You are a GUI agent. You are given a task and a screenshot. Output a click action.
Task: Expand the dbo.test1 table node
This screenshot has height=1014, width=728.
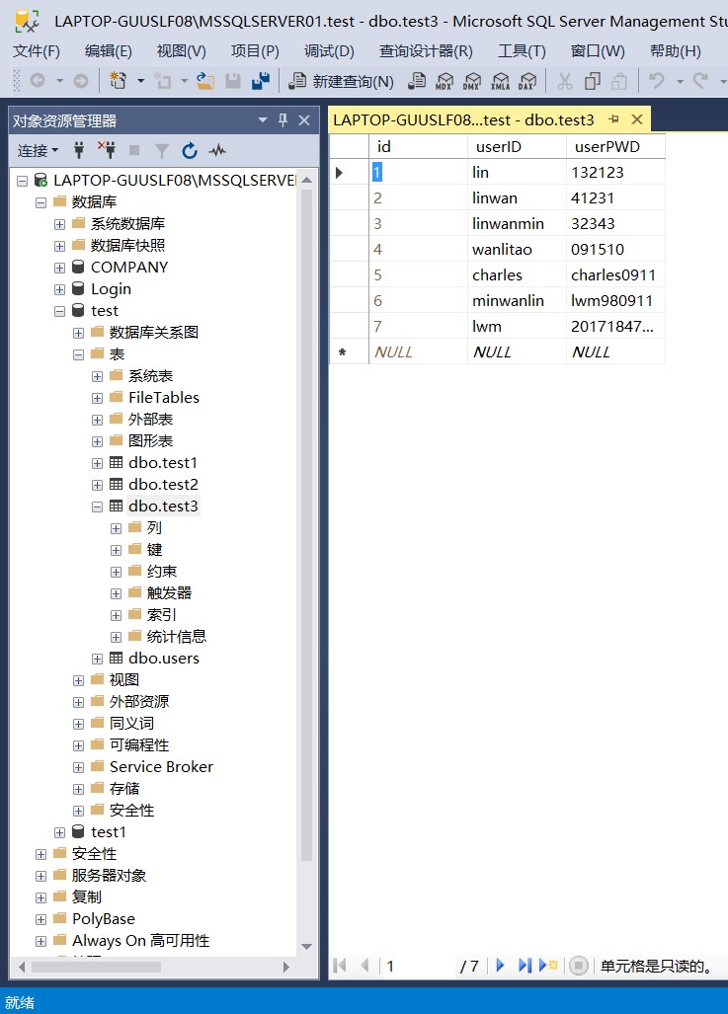pos(97,463)
